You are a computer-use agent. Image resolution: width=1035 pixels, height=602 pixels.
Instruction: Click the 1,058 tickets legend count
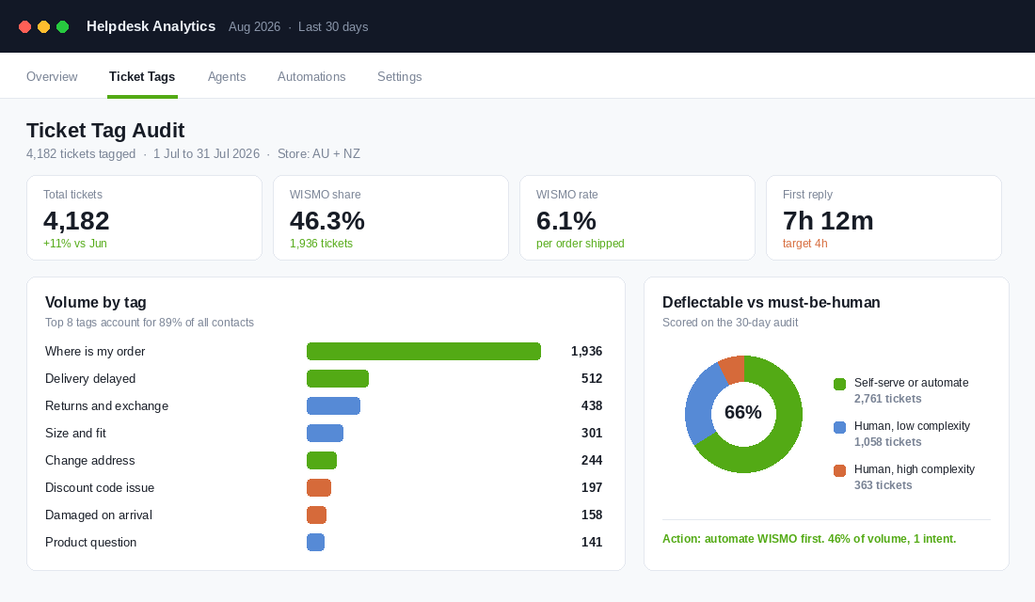click(887, 442)
